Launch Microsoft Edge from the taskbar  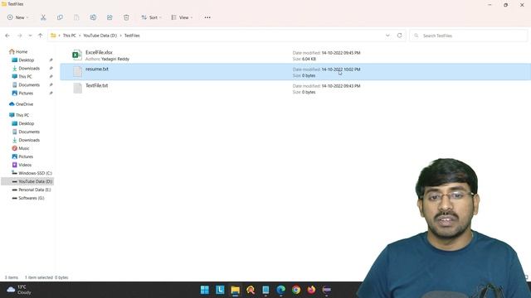(x=280, y=290)
